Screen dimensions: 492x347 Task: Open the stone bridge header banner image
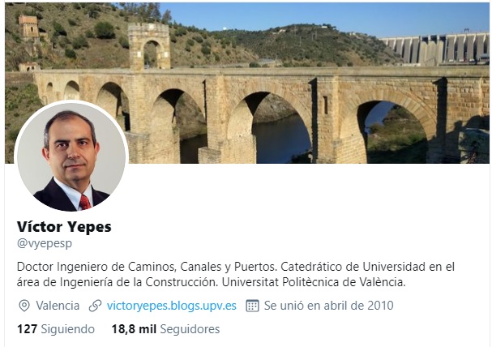point(246,84)
